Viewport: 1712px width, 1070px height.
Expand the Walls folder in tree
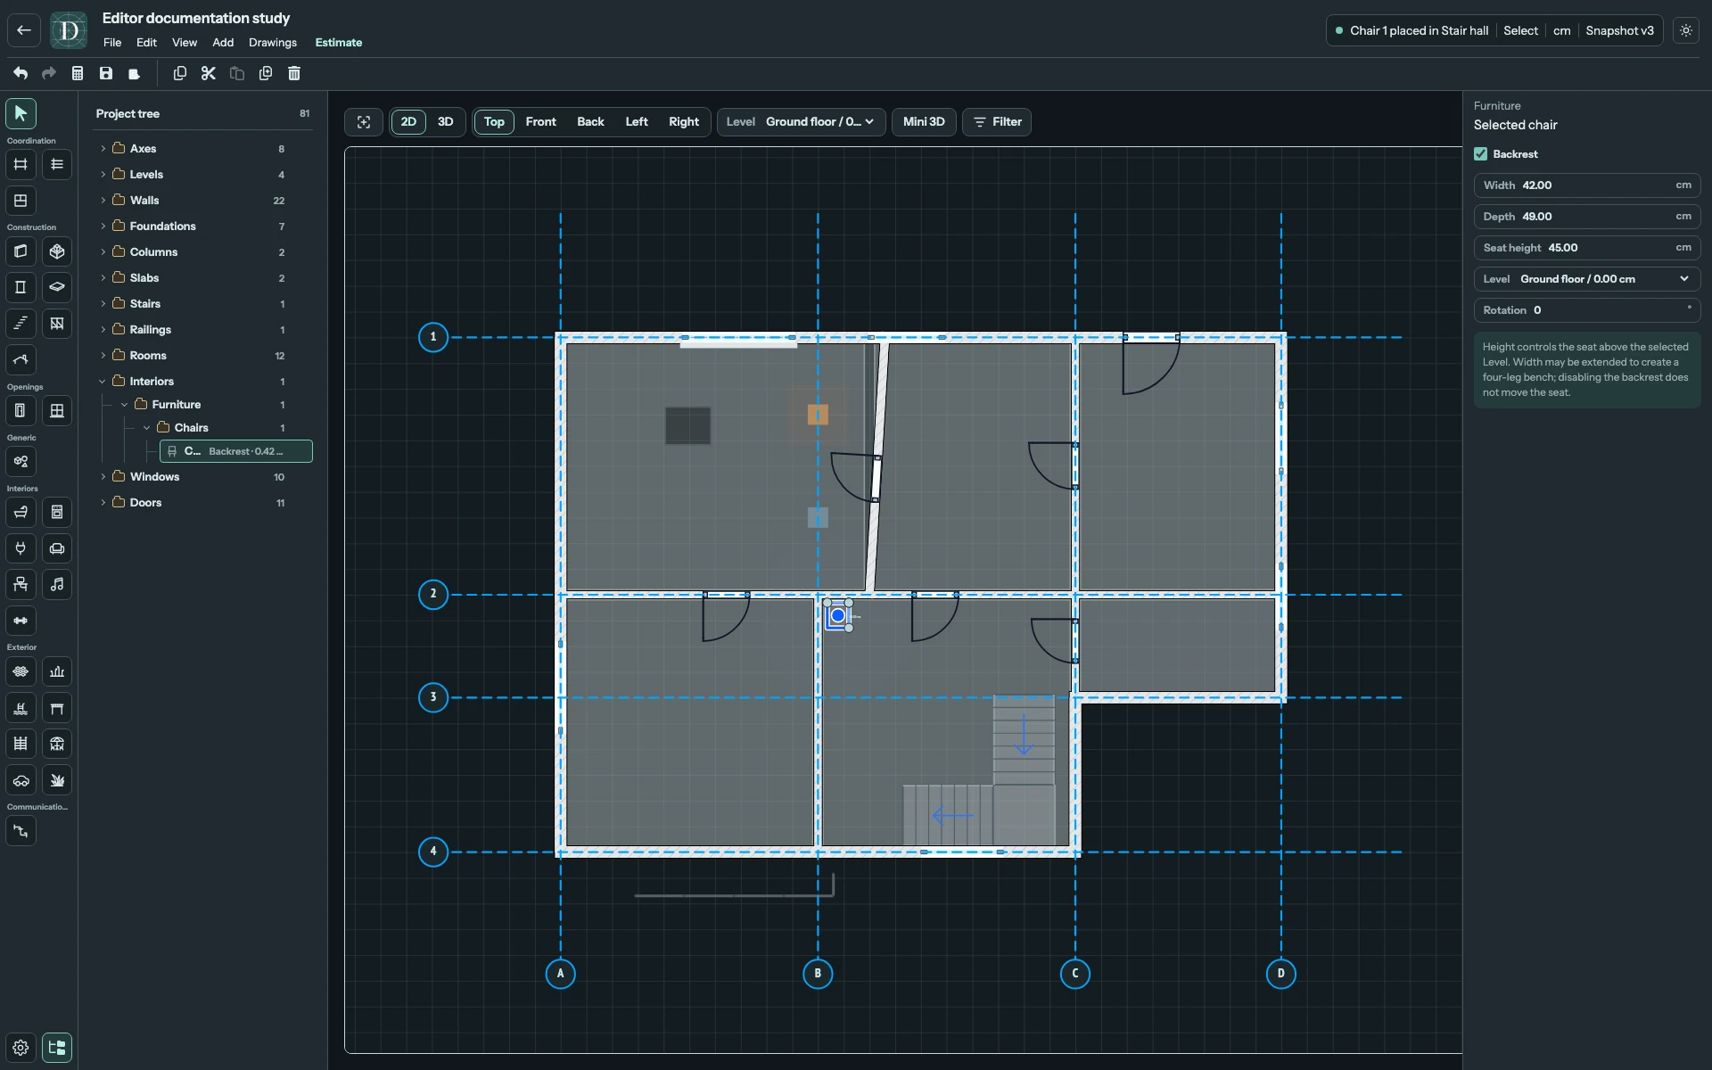pos(103,201)
